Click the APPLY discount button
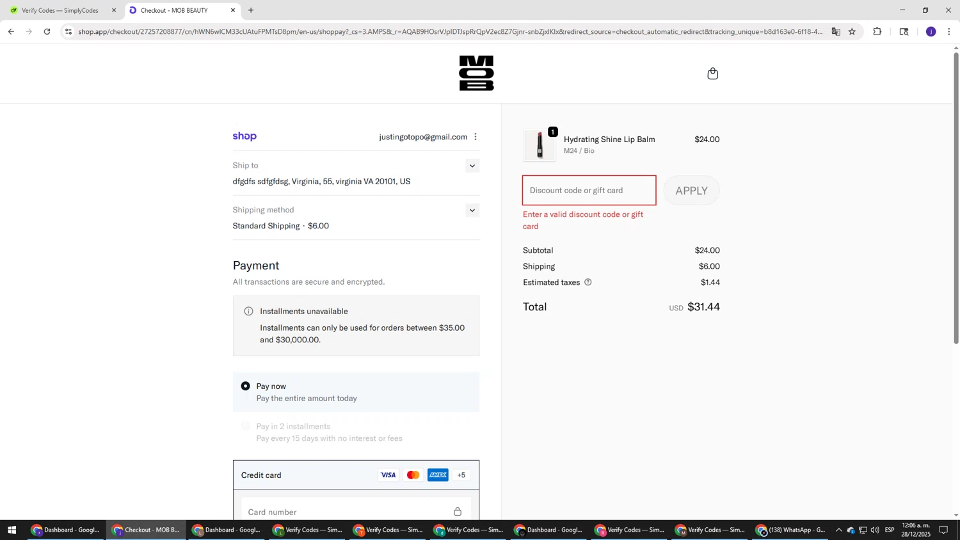This screenshot has width=960, height=540. [691, 191]
